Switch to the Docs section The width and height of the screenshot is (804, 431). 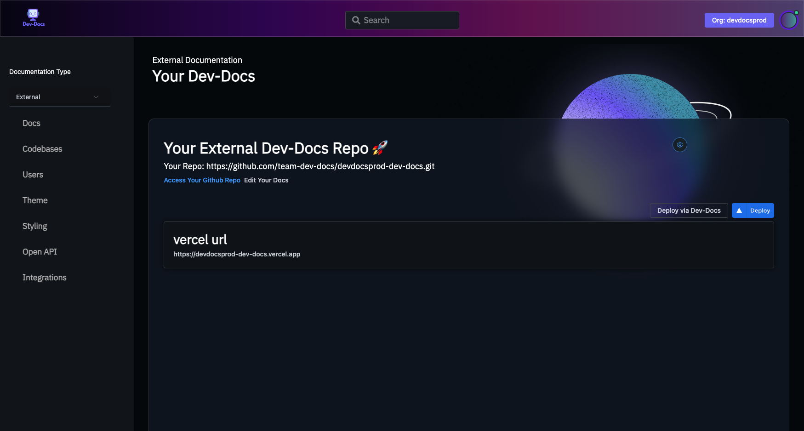31,123
